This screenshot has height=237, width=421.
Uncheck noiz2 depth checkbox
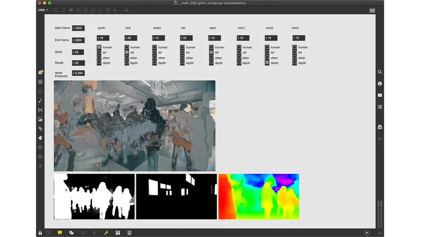point(267,63)
